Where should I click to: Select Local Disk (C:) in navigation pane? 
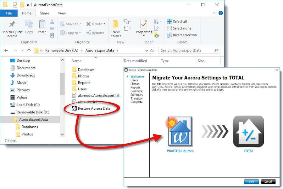click(x=28, y=105)
